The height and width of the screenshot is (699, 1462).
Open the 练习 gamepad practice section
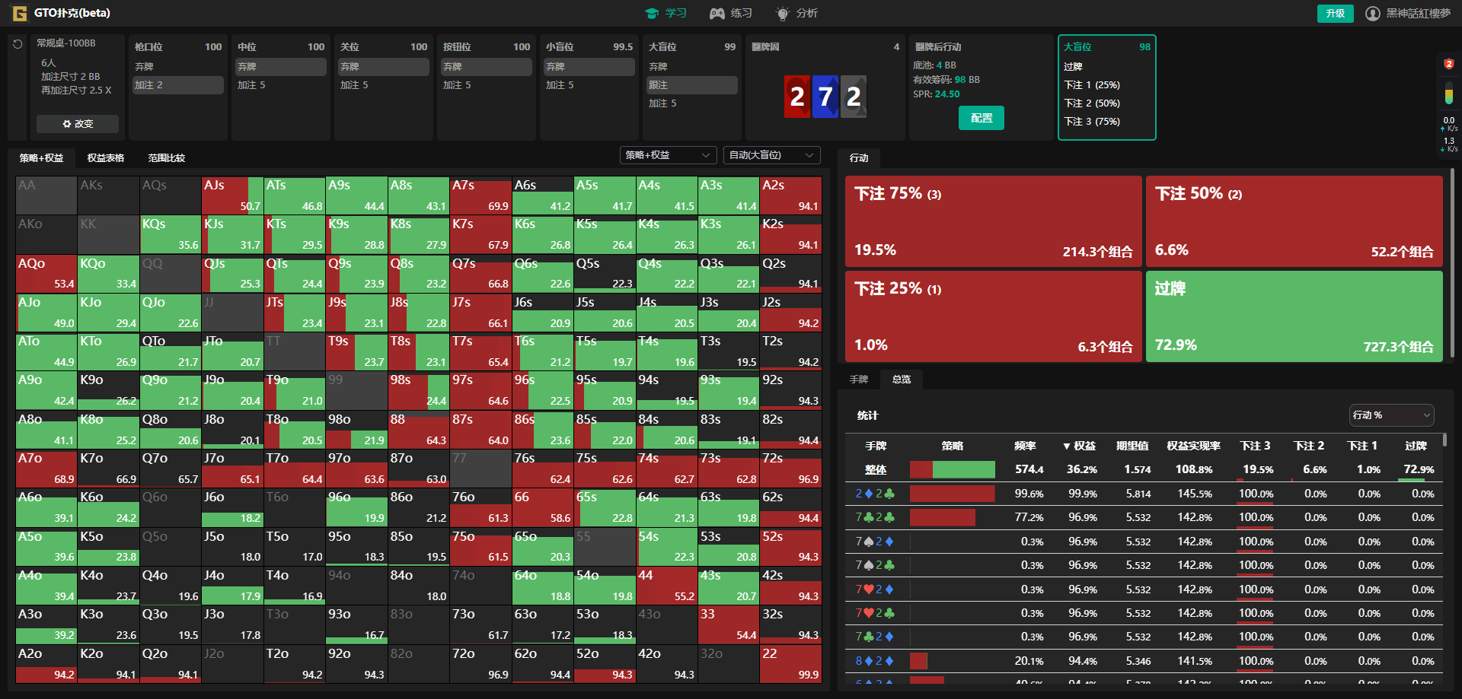[x=731, y=14]
